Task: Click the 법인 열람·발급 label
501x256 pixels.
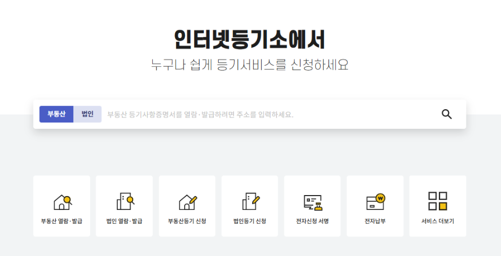Action: (x=124, y=221)
